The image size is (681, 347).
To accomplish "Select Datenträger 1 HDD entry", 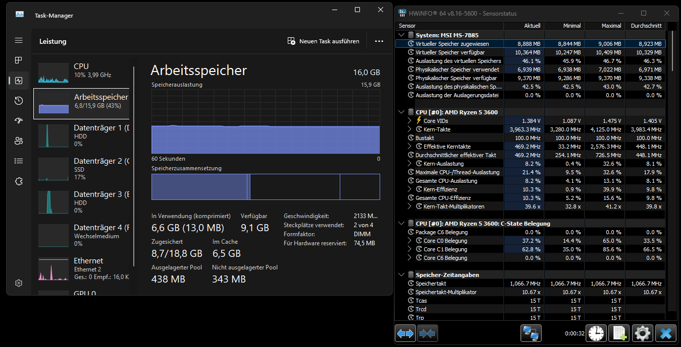I will pos(81,135).
